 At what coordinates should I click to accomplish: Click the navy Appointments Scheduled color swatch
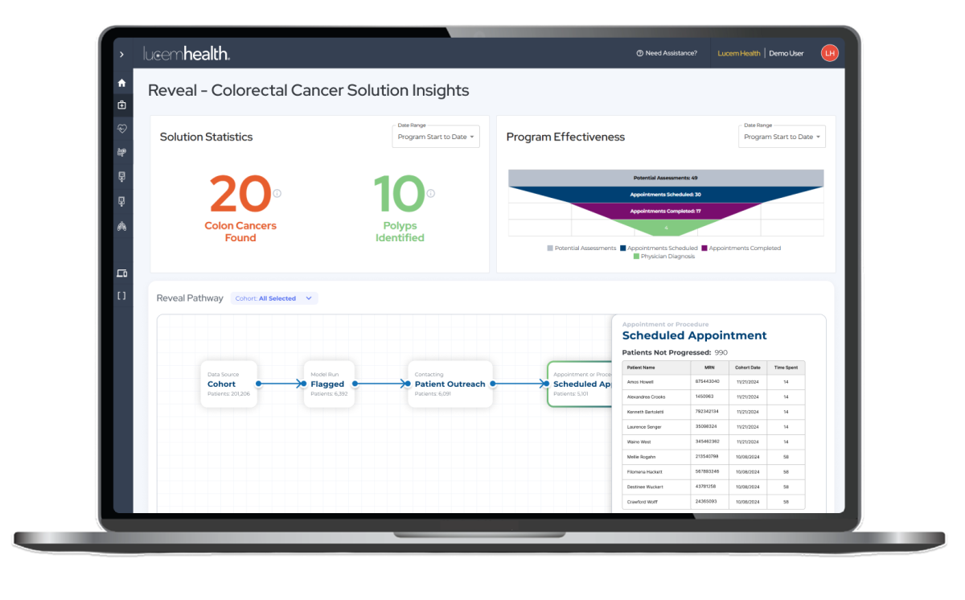tap(622, 248)
